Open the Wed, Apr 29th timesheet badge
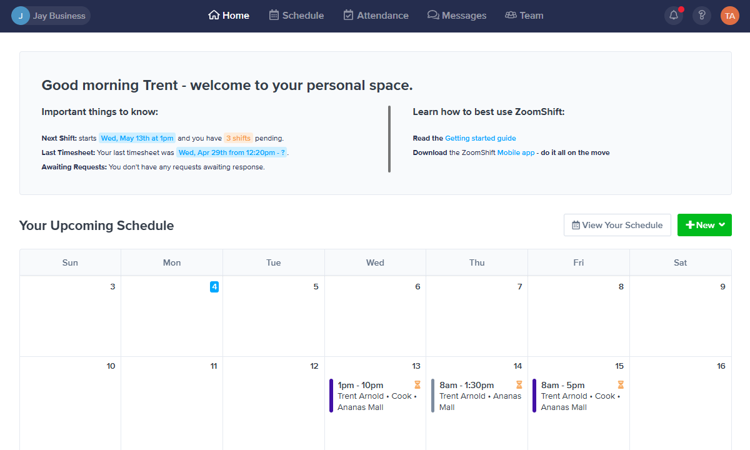750x450 pixels. click(232, 152)
